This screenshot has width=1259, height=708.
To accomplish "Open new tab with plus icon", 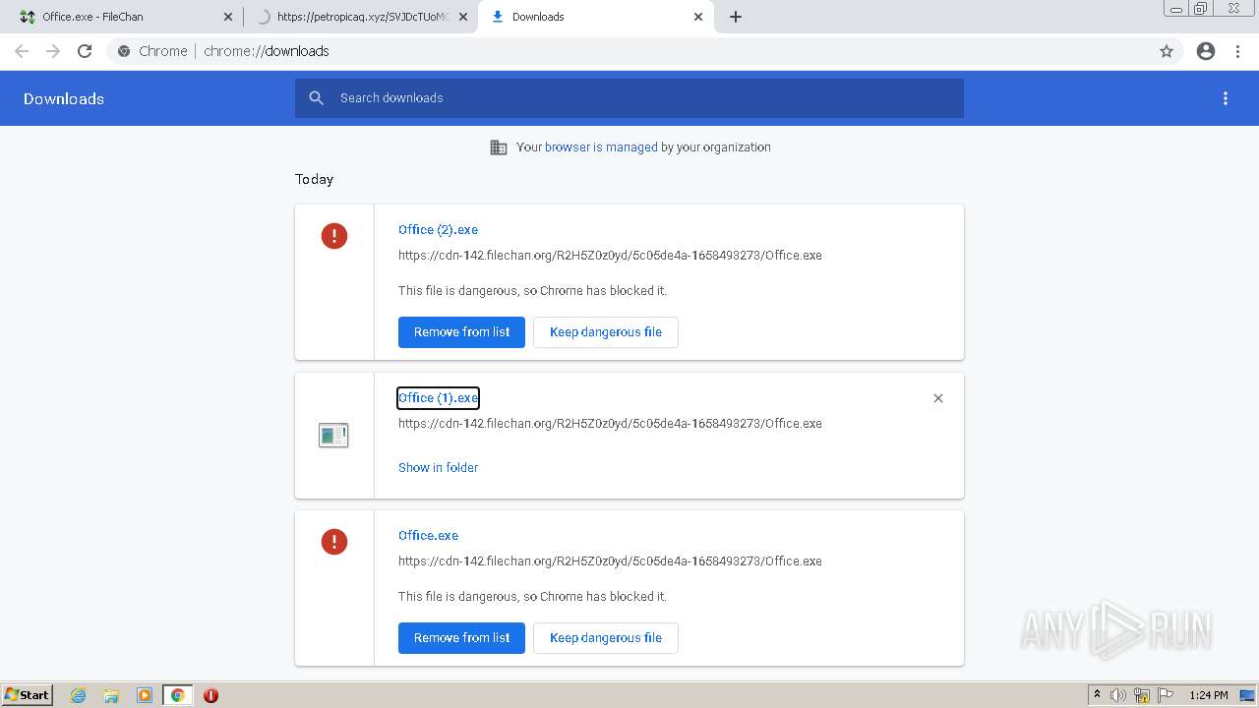I will (736, 17).
